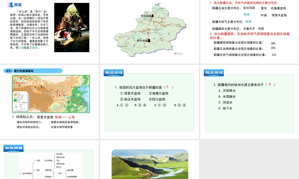
Task: Click the 叶城 text in oil list
Action: [264, 15]
